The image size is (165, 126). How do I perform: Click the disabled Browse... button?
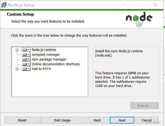click(x=145, y=106)
